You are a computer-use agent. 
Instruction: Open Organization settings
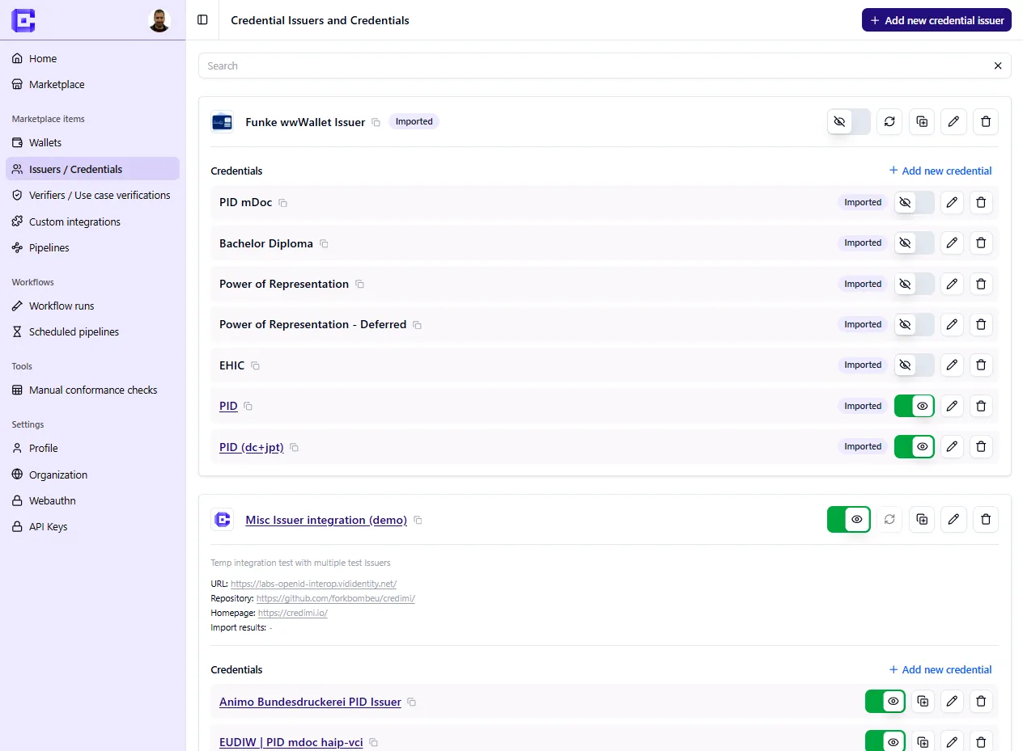[92, 475]
